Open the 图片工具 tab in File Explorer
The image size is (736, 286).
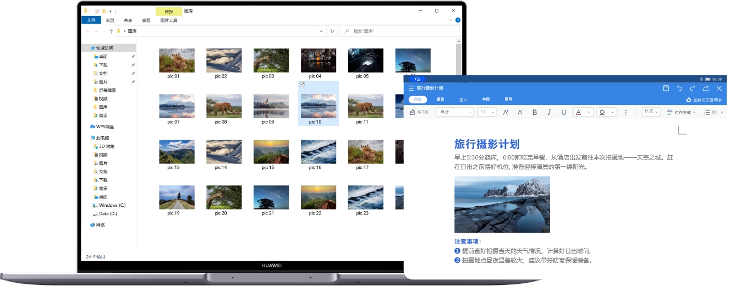point(169,20)
